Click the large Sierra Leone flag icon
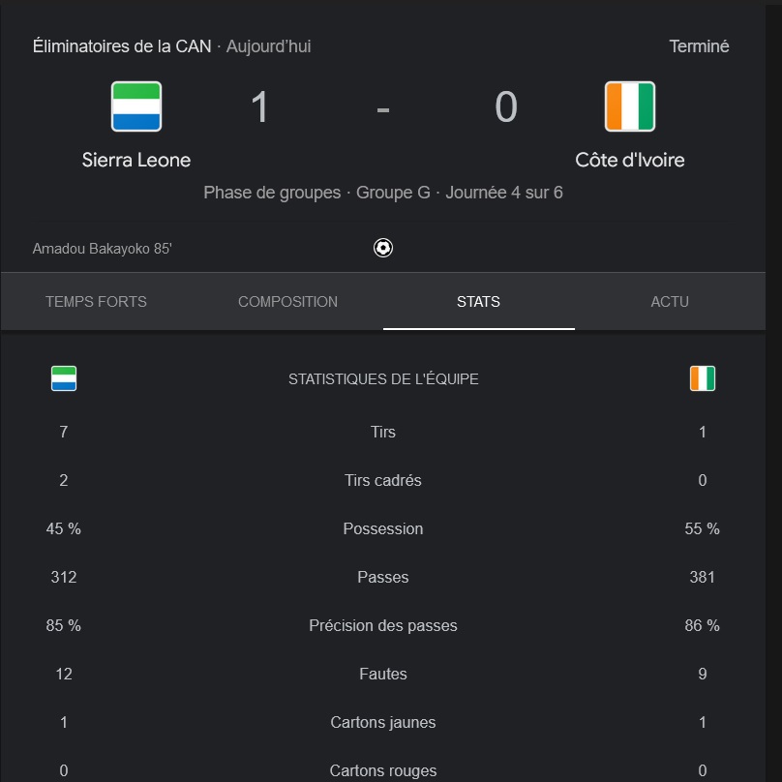 (x=136, y=106)
